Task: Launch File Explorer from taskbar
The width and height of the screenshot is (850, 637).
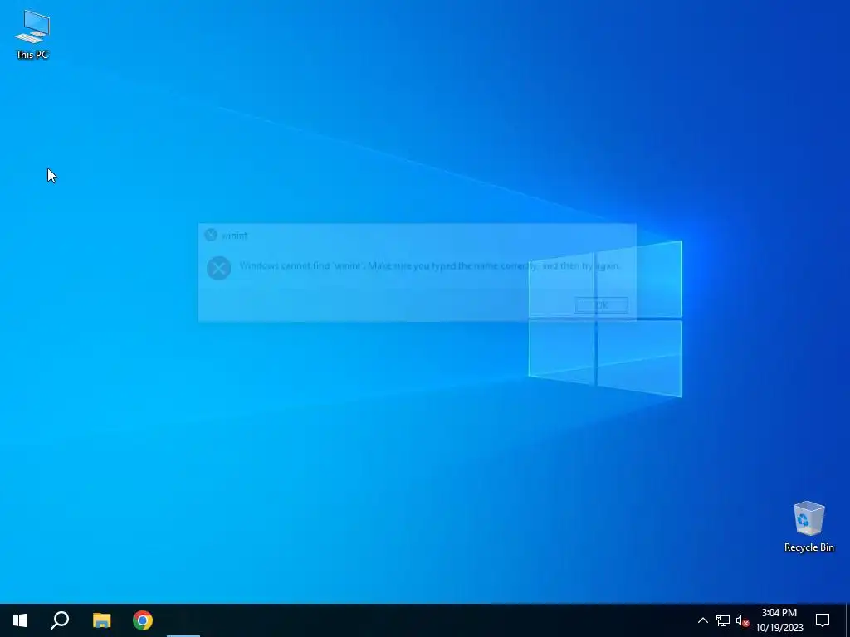Action: (101, 620)
